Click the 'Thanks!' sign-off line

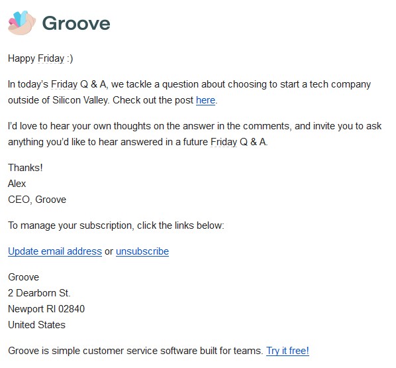click(x=25, y=168)
